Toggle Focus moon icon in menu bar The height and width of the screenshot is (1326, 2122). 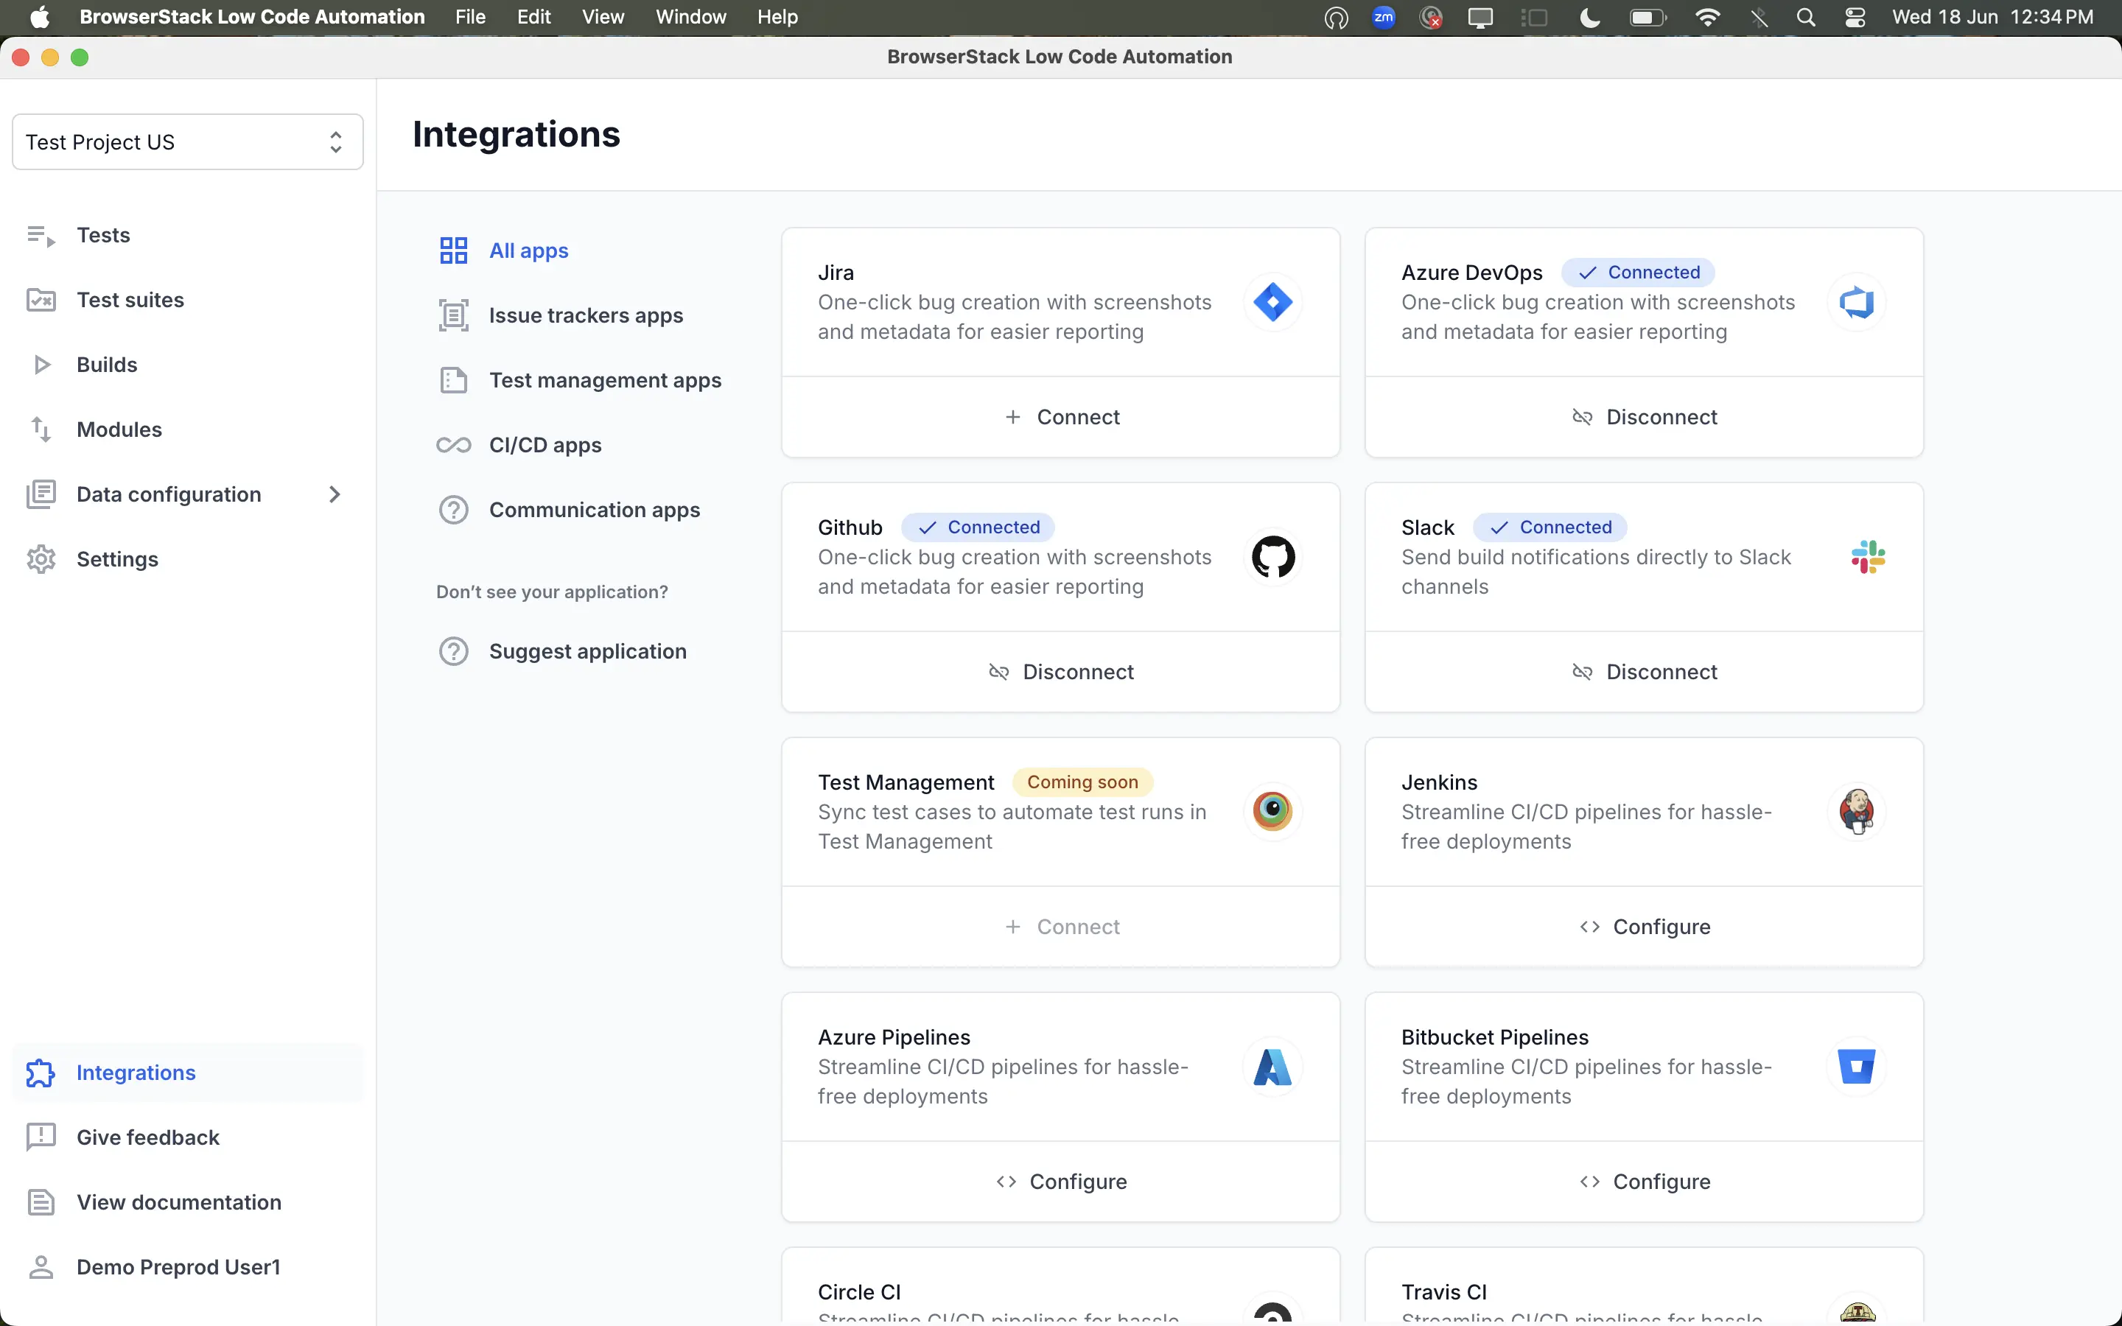tap(1591, 18)
